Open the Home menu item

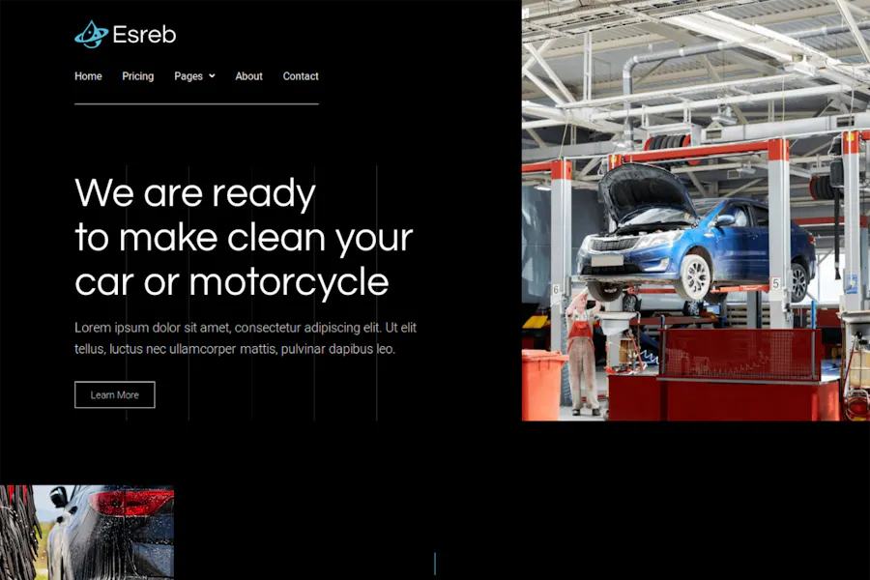[88, 76]
